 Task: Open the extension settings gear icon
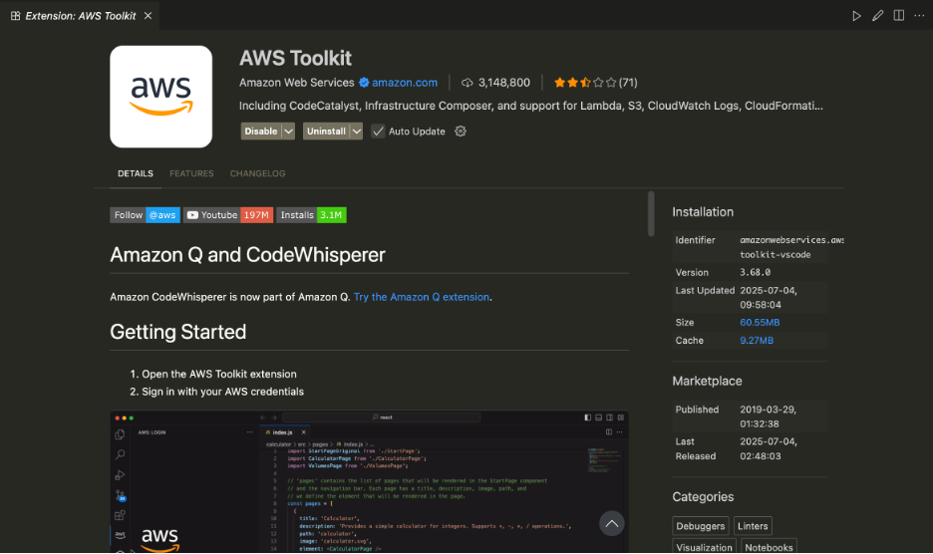[461, 132]
